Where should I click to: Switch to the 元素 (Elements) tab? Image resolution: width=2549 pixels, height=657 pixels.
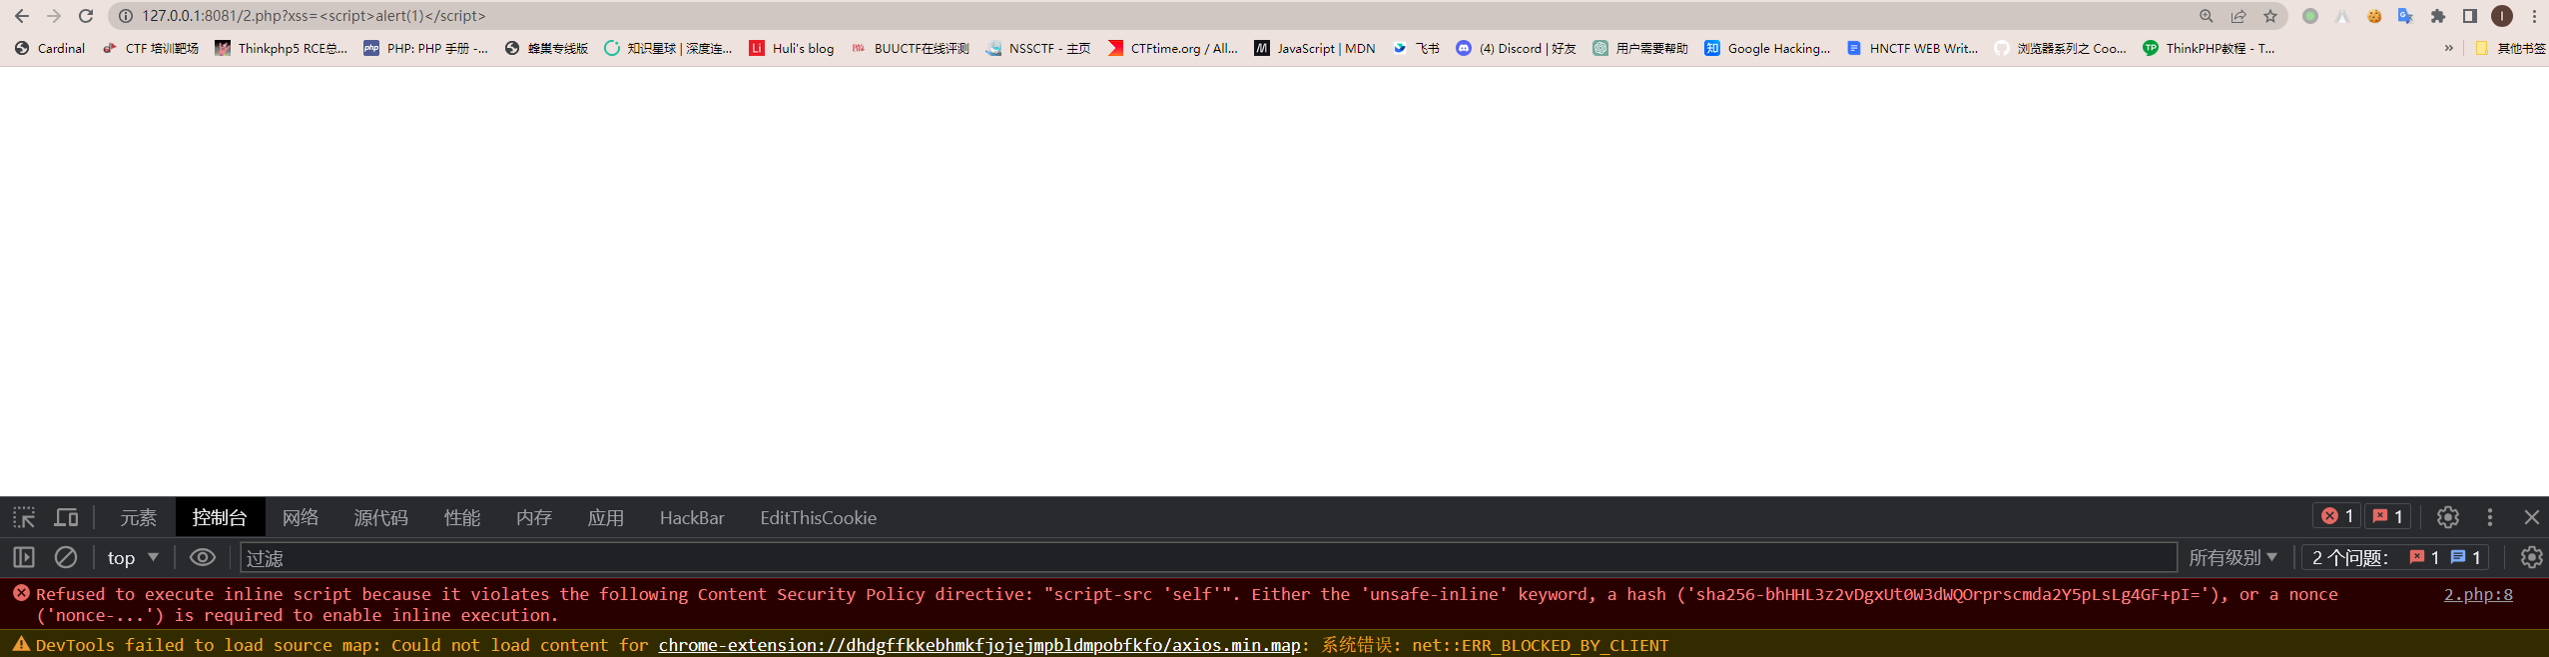click(x=138, y=517)
